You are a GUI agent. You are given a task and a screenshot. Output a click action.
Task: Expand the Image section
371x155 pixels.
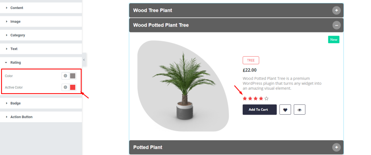(x=41, y=21)
